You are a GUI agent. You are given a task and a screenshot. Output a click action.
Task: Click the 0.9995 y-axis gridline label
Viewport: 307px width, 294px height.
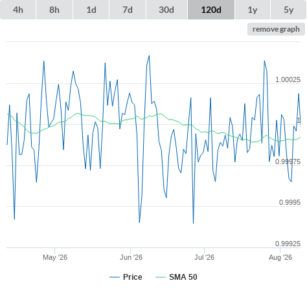[290, 202]
